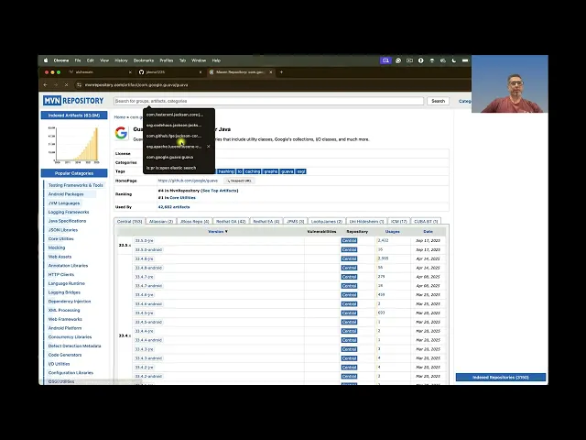This screenshot has height=440, width=586.
Task: Open 2,422 usages for 33.5.0-jre
Action: pyautogui.click(x=383, y=240)
